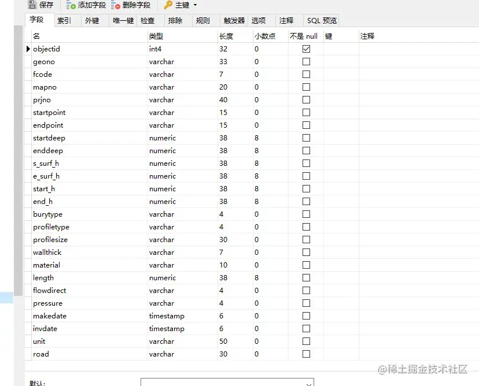
Task: Click the 键 (Key) cell of objectid
Action: tap(341, 49)
